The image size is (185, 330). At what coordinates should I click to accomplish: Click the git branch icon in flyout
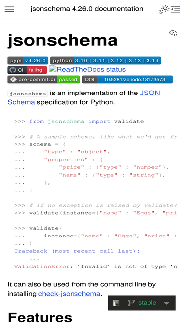point(131,303)
